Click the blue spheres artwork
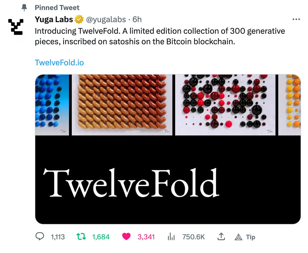 coord(52,105)
